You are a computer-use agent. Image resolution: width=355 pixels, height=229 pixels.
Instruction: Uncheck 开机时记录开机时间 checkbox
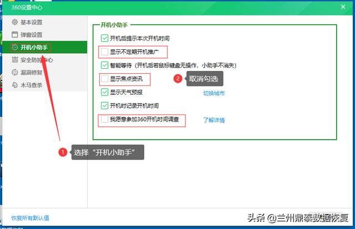105,105
